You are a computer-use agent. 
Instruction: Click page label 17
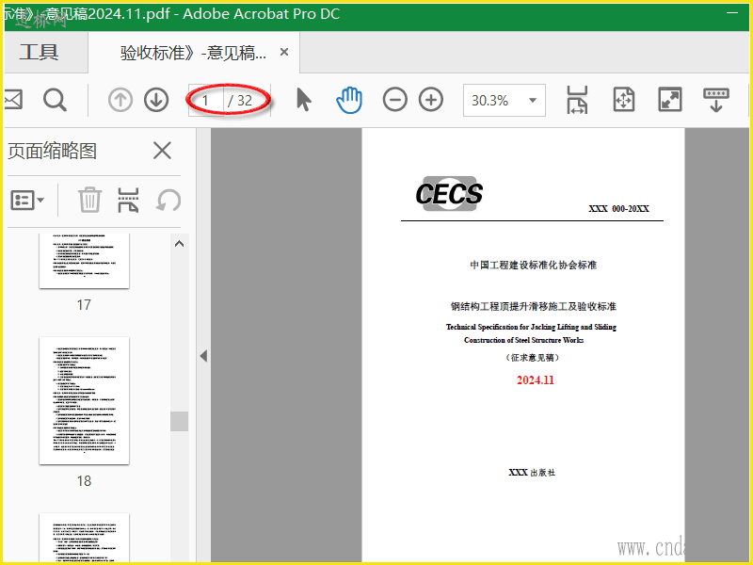[84, 305]
